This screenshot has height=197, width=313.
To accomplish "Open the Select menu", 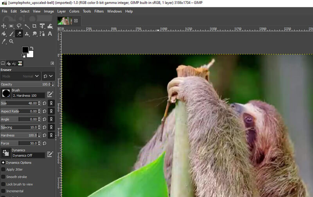I will (x=25, y=11).
